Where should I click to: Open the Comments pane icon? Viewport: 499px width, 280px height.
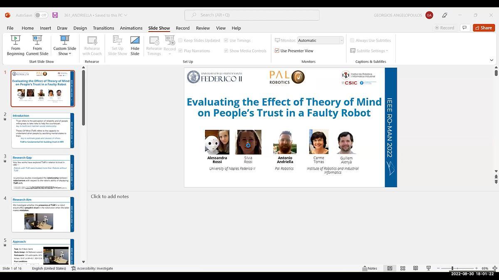(x=465, y=28)
